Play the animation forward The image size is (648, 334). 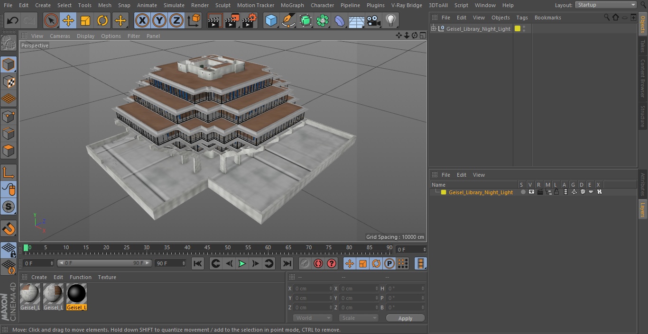(x=242, y=263)
